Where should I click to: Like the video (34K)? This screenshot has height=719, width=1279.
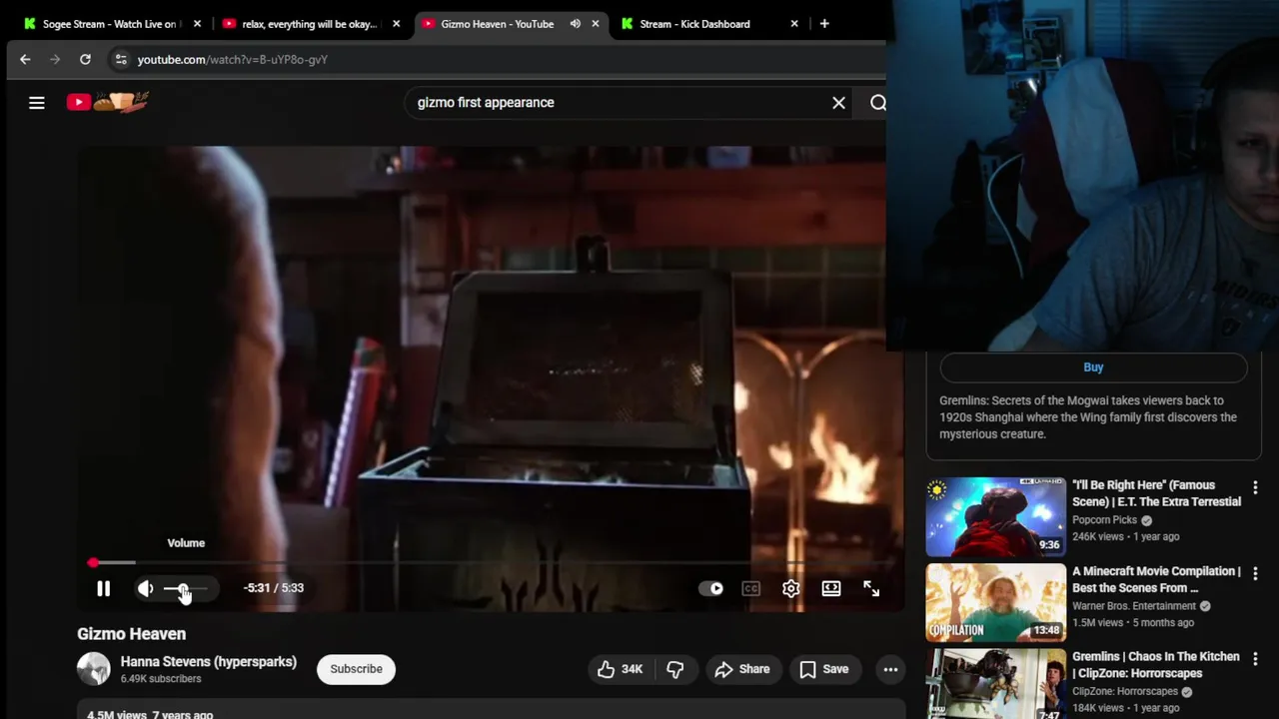point(621,669)
